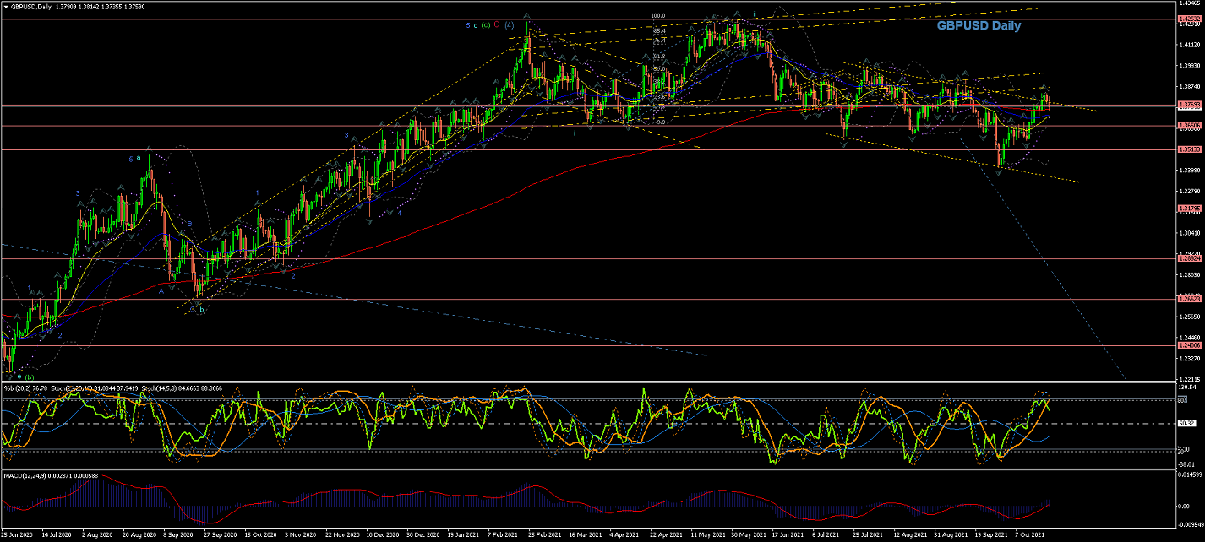Click the 2 Aug 2020 date label
The image size is (1205, 542).
click(x=99, y=534)
